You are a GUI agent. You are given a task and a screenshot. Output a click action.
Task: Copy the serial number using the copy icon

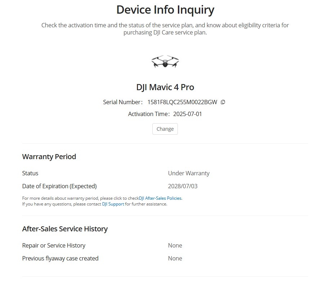coord(223,102)
